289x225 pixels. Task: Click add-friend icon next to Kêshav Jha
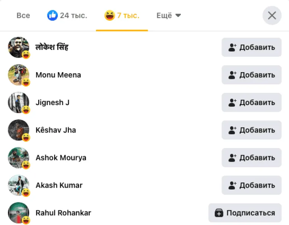click(232, 130)
